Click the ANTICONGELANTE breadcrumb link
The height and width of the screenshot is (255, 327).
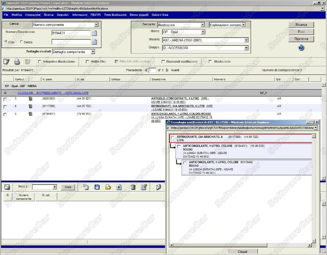(77, 93)
